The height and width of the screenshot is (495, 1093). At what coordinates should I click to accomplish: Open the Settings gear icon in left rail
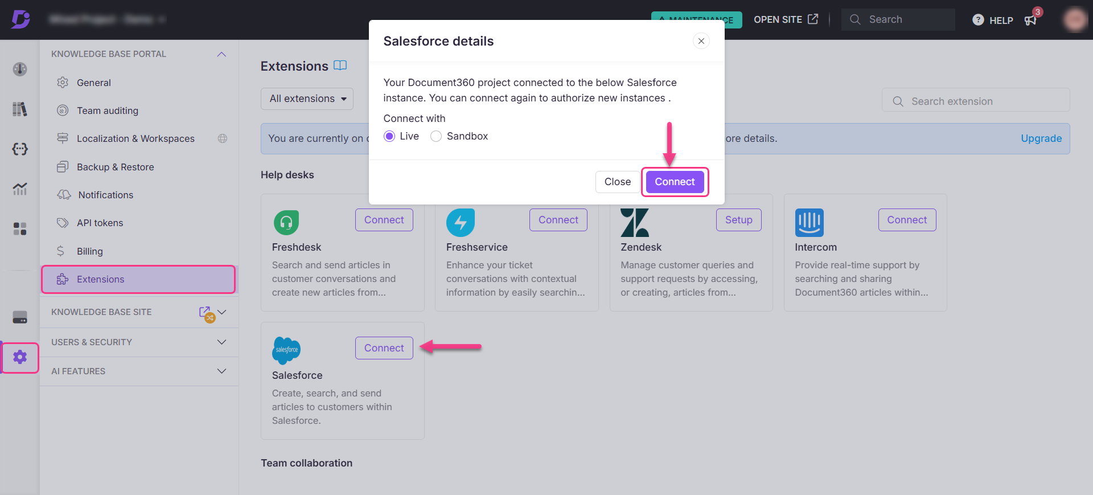(20, 357)
